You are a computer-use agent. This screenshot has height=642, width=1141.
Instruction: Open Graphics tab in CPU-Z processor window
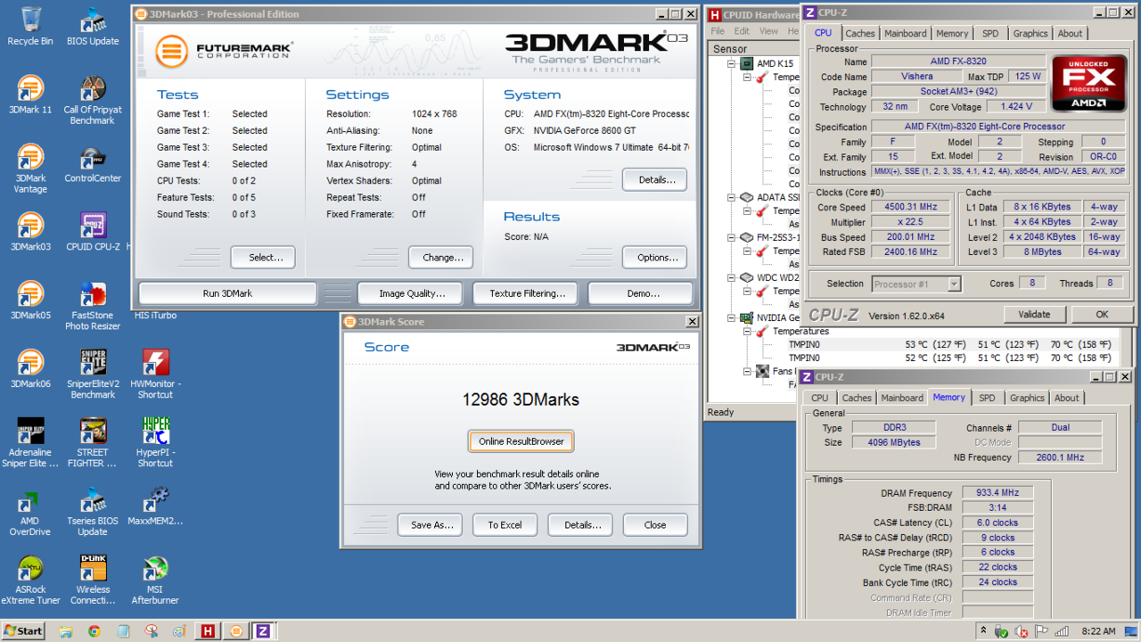[x=1030, y=33]
